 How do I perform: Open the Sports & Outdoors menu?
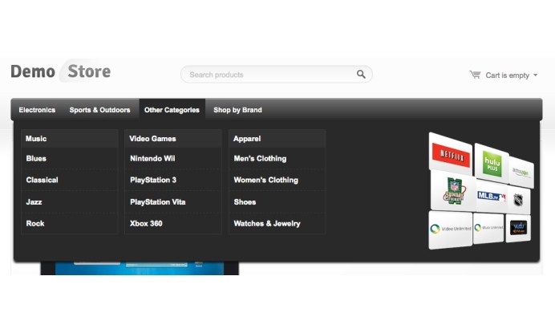point(99,110)
